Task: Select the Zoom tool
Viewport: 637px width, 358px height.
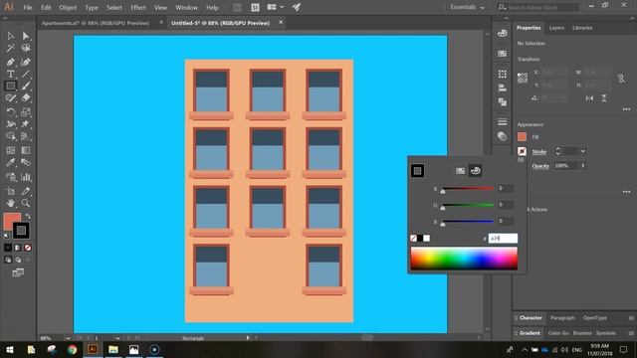Action: click(26, 203)
